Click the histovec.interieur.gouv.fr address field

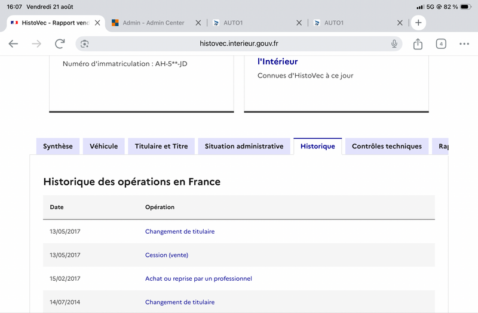pos(239,44)
